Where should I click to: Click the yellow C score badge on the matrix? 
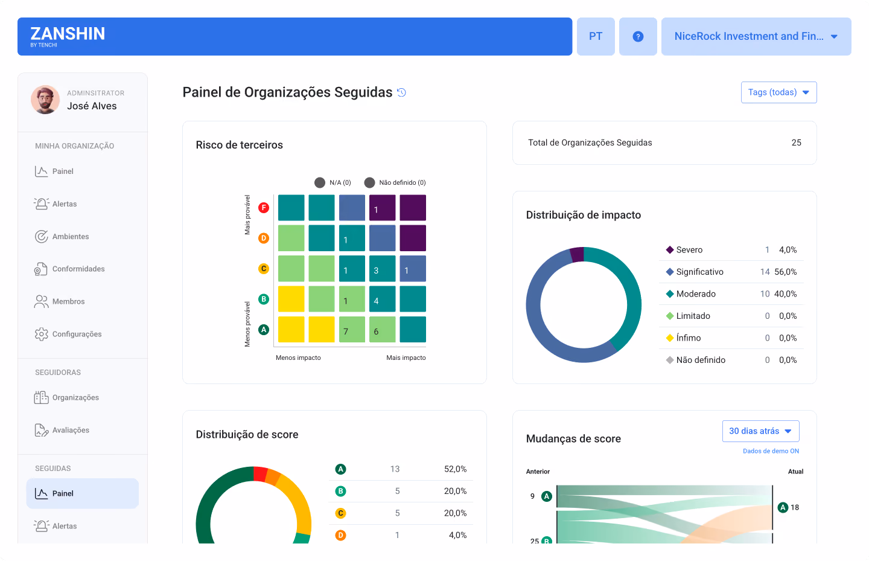264,269
